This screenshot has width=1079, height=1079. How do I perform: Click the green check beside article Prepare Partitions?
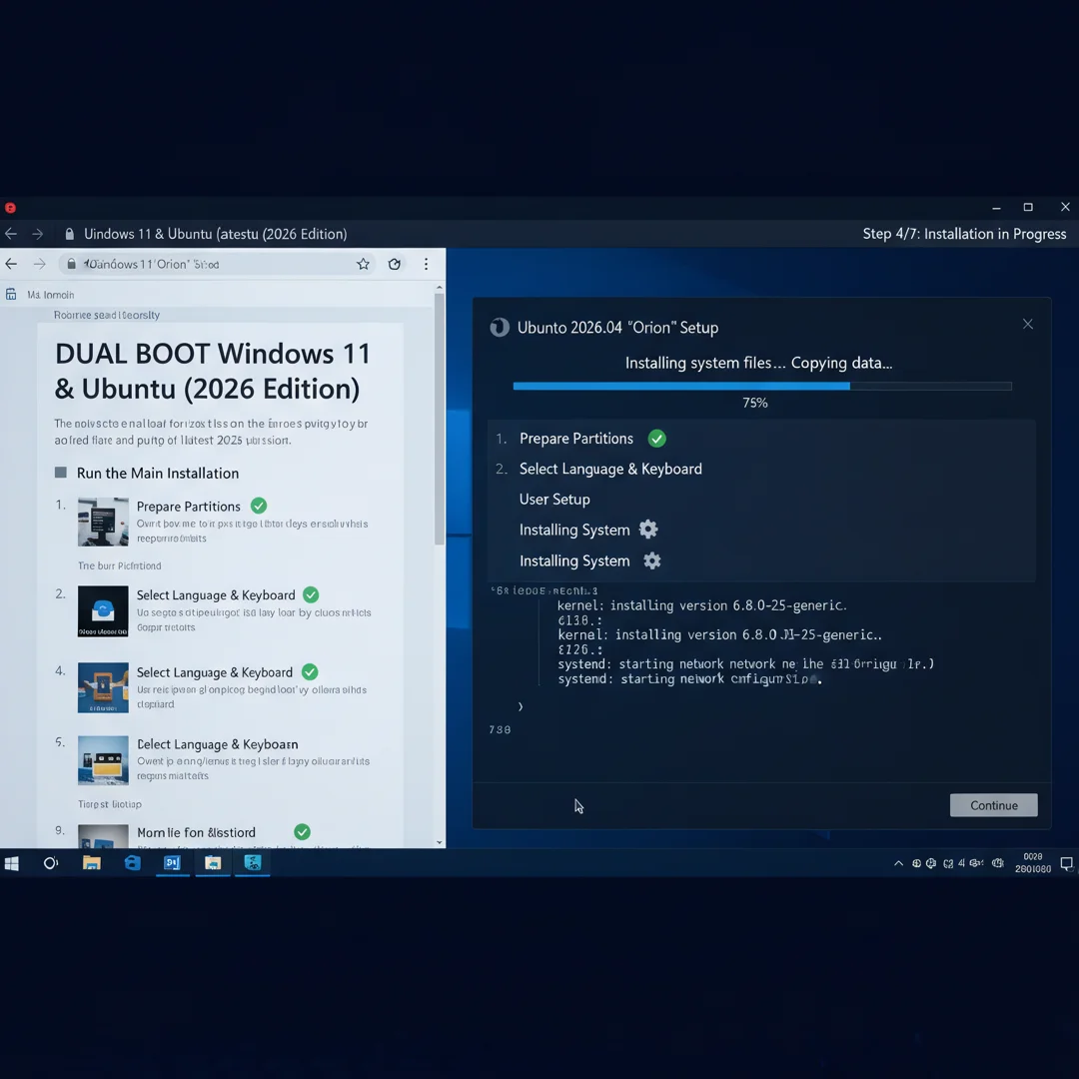(x=259, y=506)
